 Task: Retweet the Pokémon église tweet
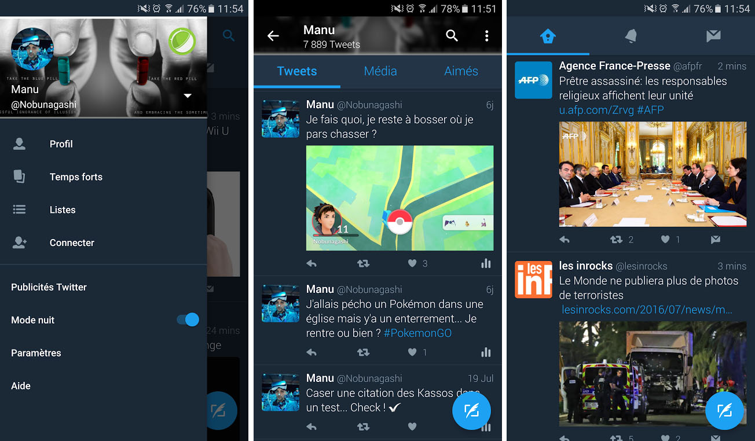pos(363,352)
